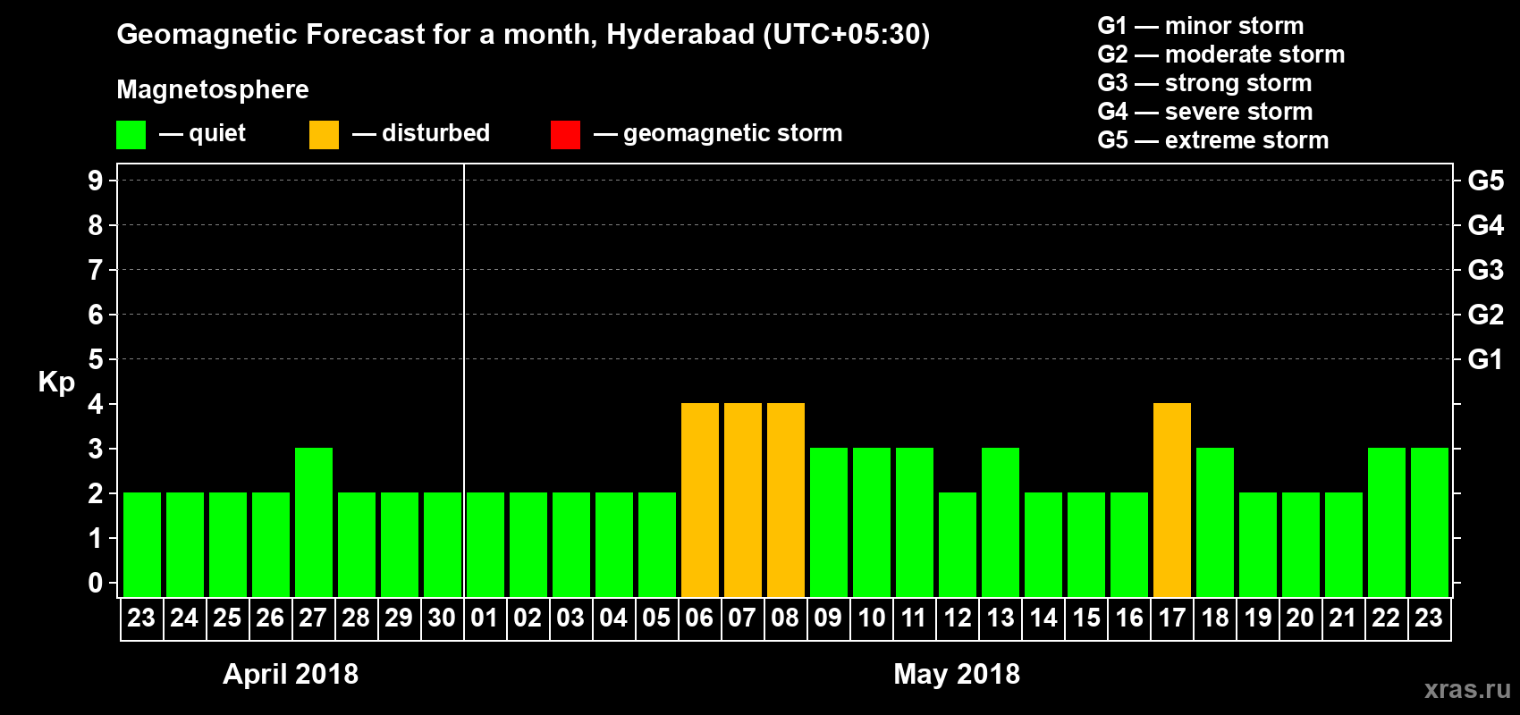Screen dimensions: 1520x715
Task: Click the G3 label on right axis
Action: (1486, 270)
